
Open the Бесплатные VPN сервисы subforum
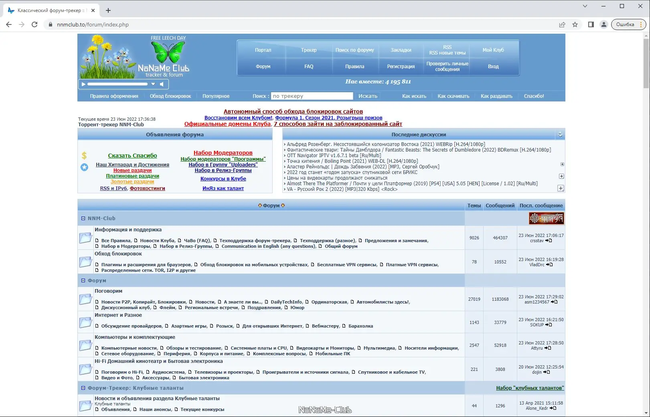tap(347, 265)
